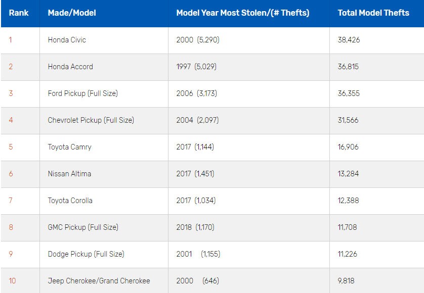Click the Made/Model column header

click(72, 13)
